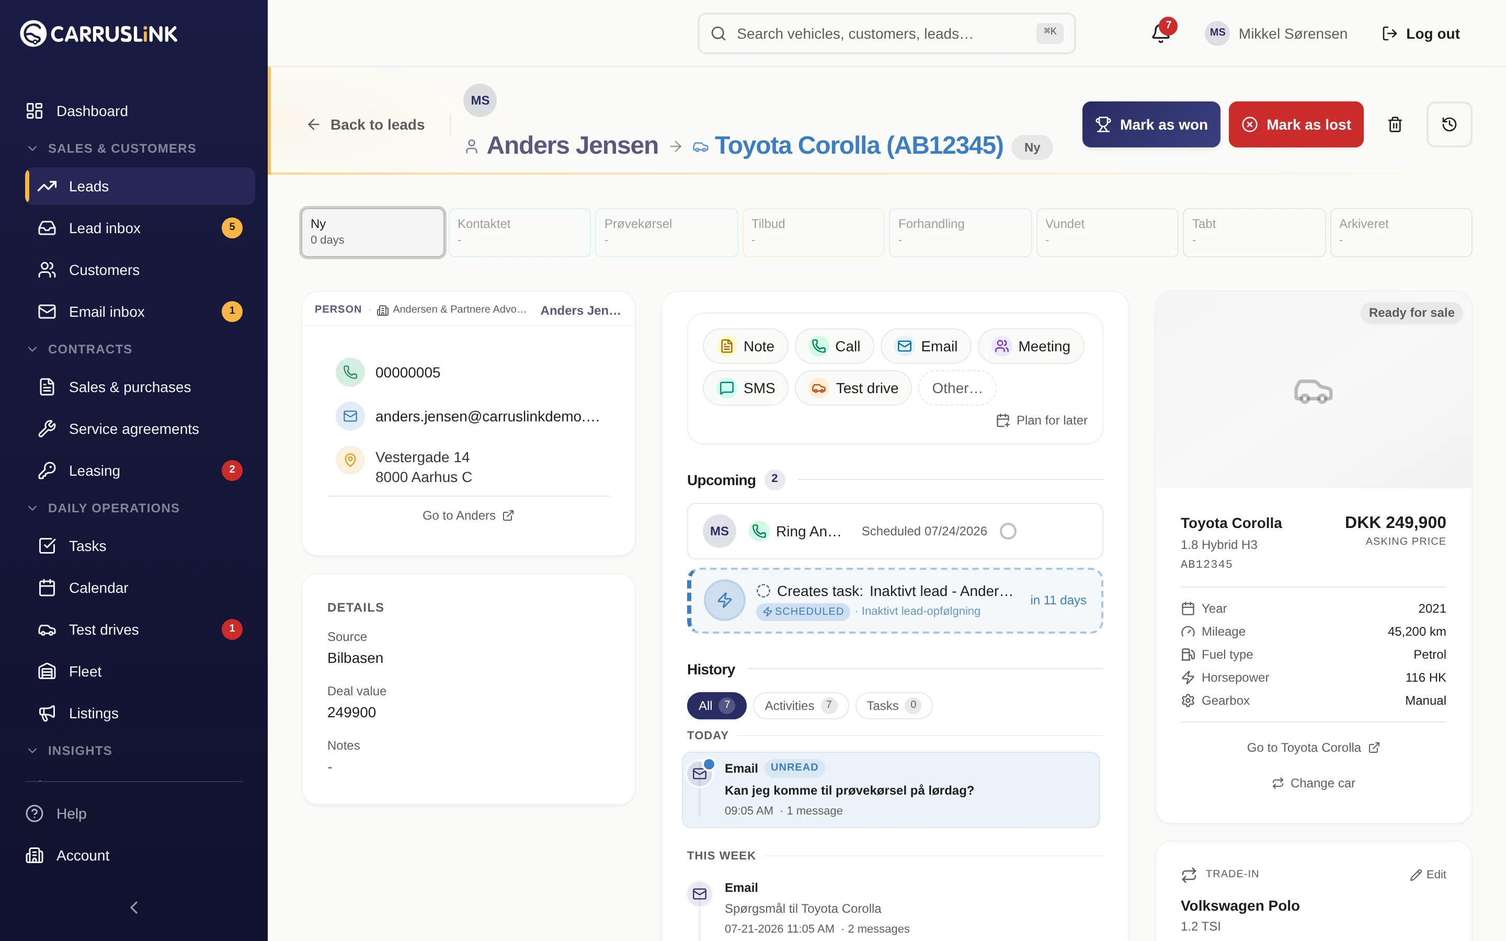Collapse Sales & Customers section

click(x=33, y=148)
